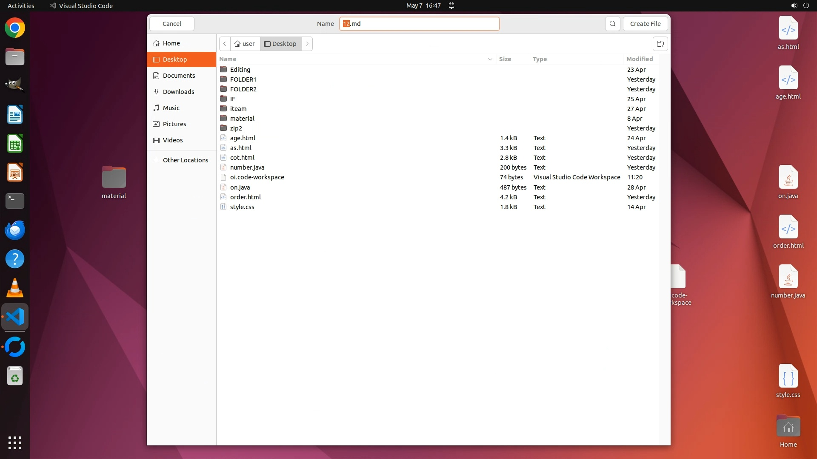Image resolution: width=817 pixels, height=459 pixels.
Task: Click the search magnifier icon in dialog
Action: coord(612,24)
